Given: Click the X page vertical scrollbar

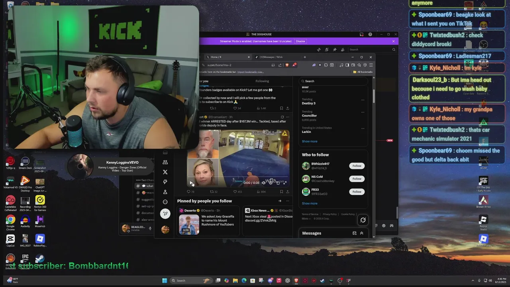Looking at the screenshot, I should click(373, 96).
